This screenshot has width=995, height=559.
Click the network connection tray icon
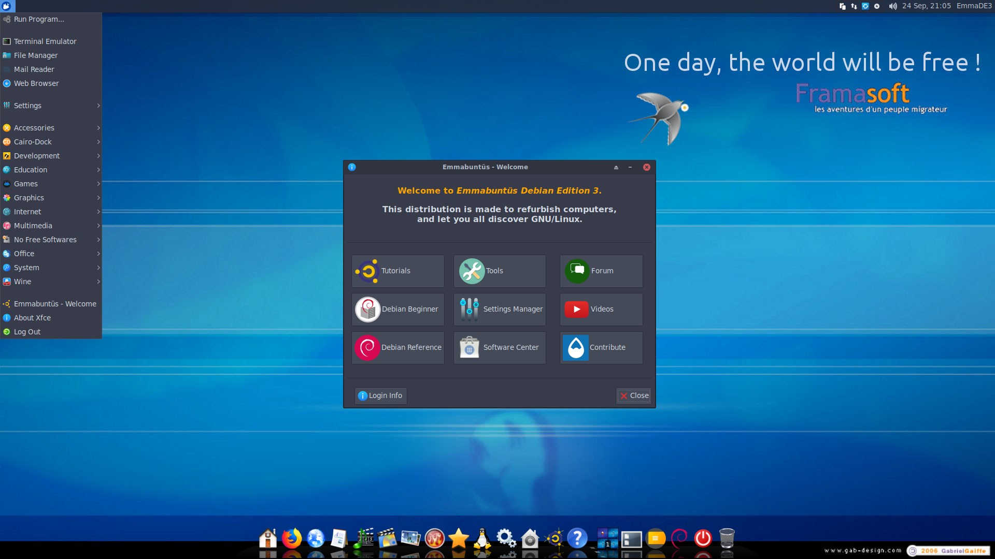854,6
